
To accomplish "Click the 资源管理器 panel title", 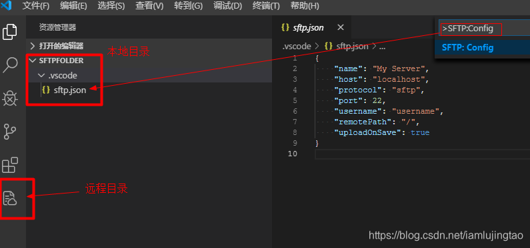I will click(58, 27).
